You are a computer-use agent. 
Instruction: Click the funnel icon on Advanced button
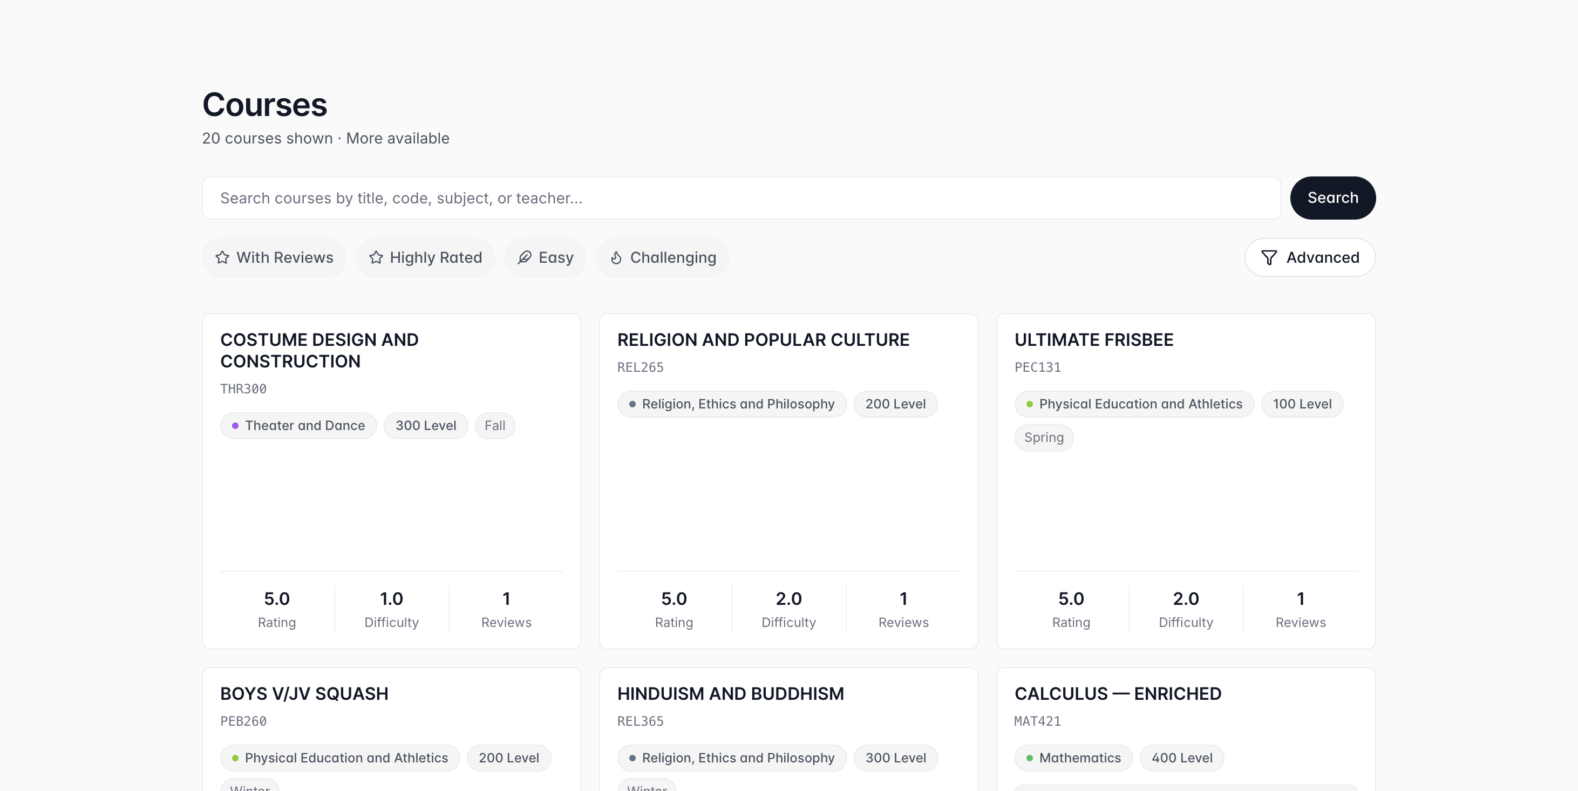click(x=1269, y=257)
